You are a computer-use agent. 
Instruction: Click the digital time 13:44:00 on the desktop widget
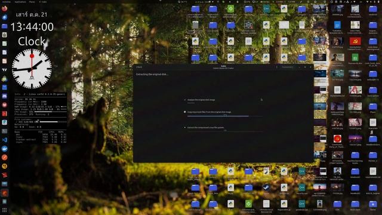pyautogui.click(x=32, y=27)
